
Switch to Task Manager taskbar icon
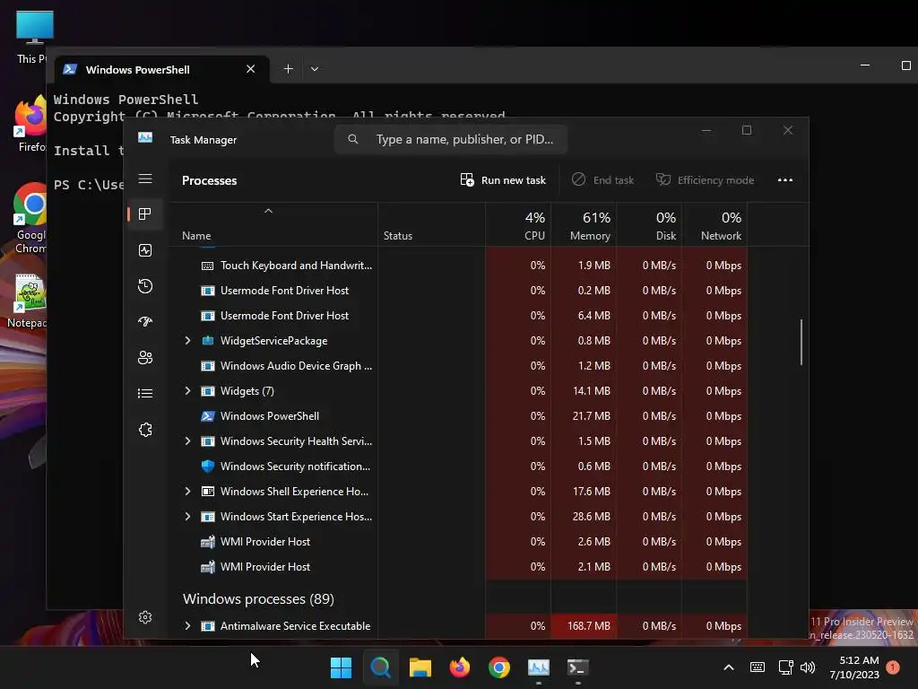coord(539,667)
